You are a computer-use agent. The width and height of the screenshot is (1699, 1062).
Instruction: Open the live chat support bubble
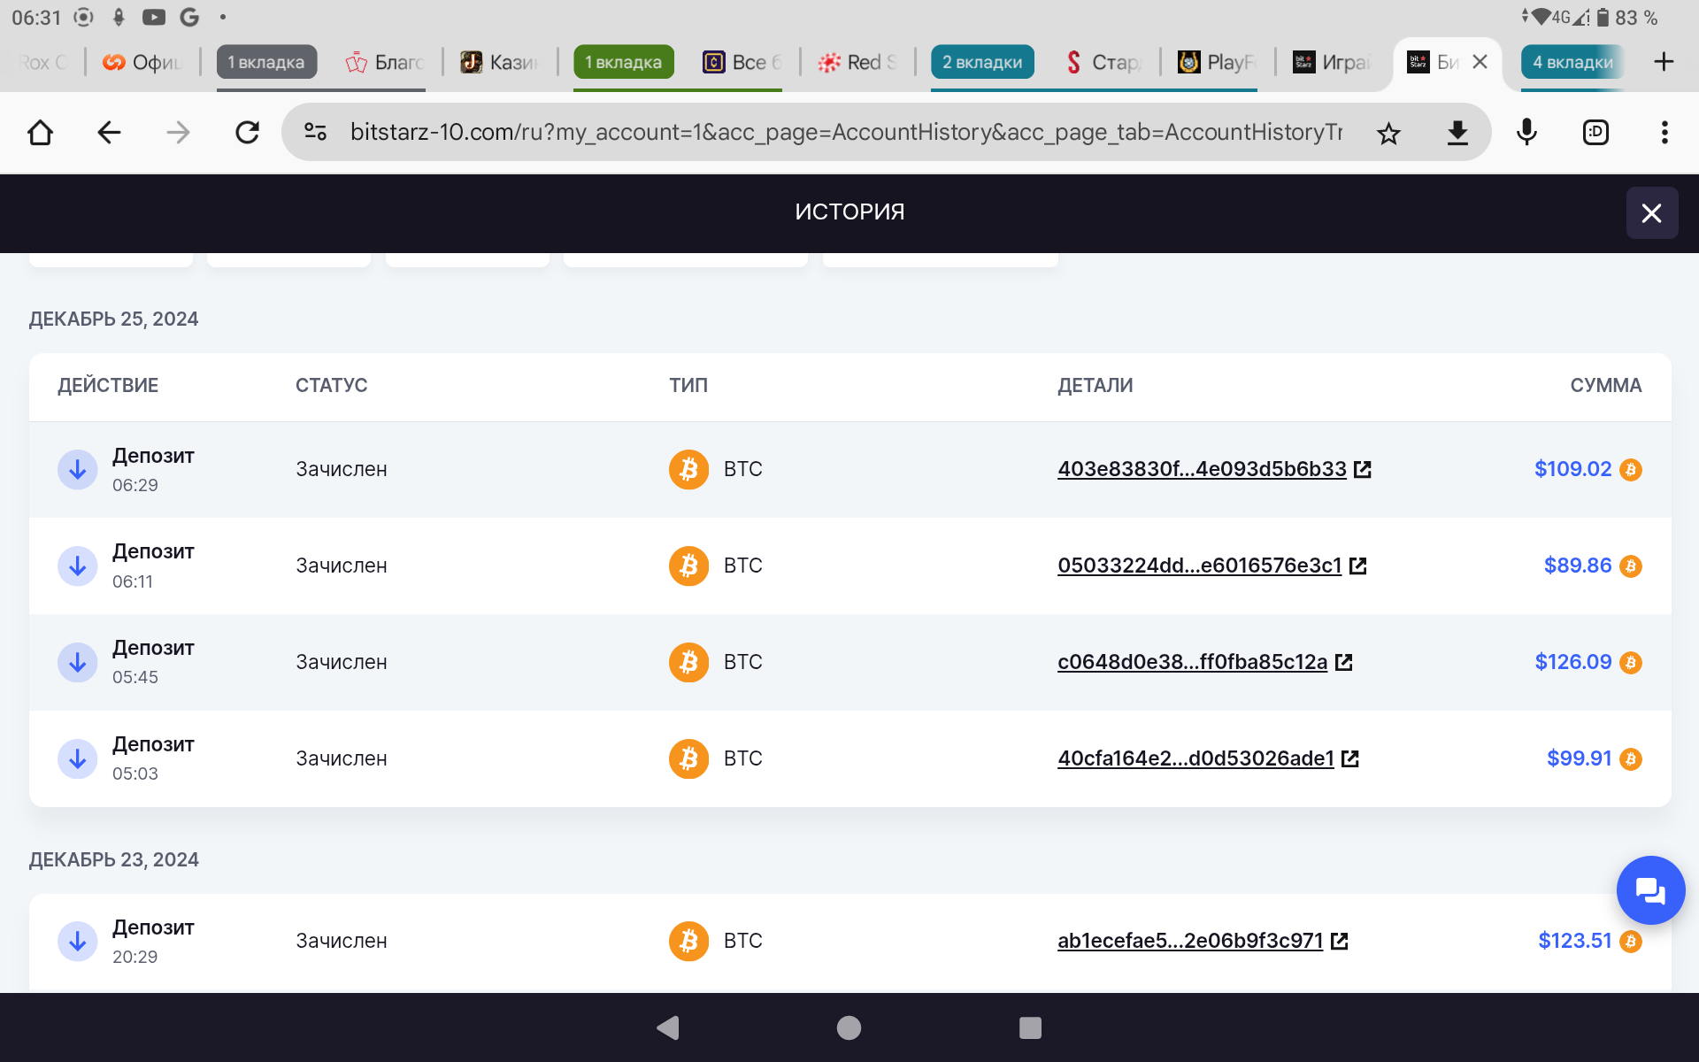point(1649,889)
